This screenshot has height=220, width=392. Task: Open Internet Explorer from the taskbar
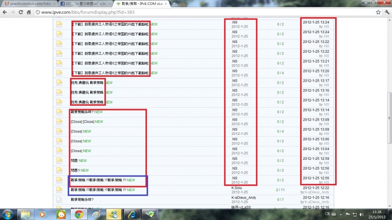pos(132,215)
